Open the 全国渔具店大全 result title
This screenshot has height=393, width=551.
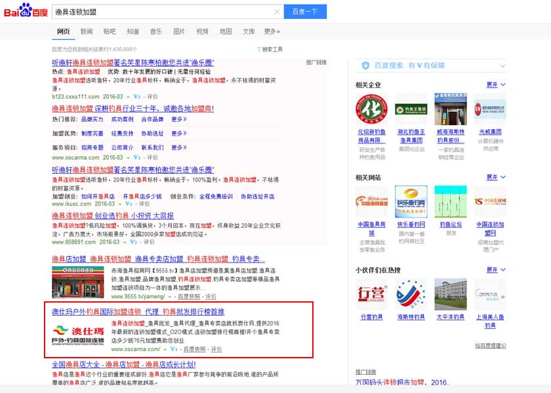click(x=124, y=365)
